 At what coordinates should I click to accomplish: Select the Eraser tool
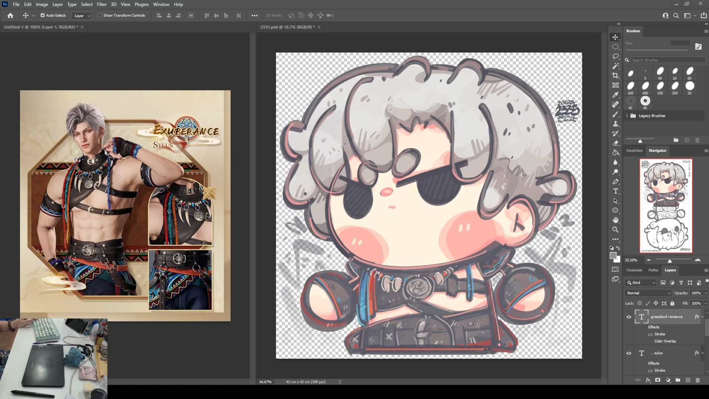615,143
